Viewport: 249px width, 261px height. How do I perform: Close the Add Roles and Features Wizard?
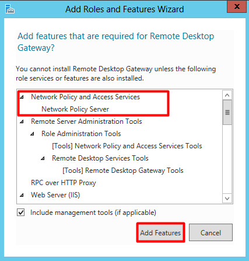236,6
